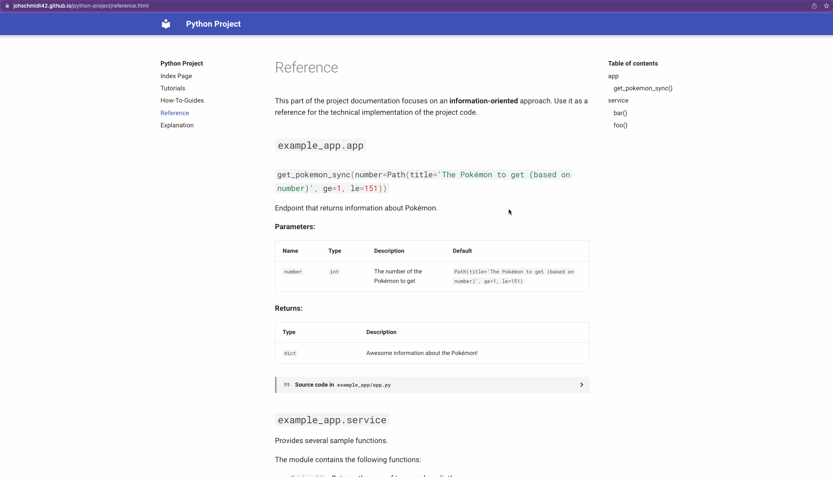Jump to the app section via table of contents
The height and width of the screenshot is (477, 833).
(x=613, y=76)
